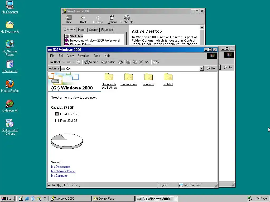Launch Outlook Express from quick launch
This screenshot has width=270, height=202.
click(33, 199)
